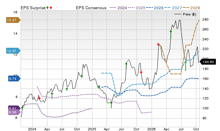Image resolution: width=220 pixels, height=131 pixels.
Task: Select the red EPS miss marker in late 2025
Action: (141, 72)
